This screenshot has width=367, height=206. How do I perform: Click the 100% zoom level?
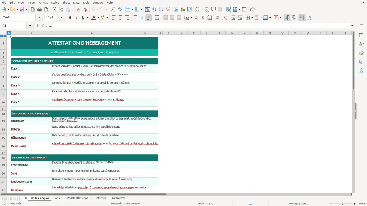click(362, 204)
